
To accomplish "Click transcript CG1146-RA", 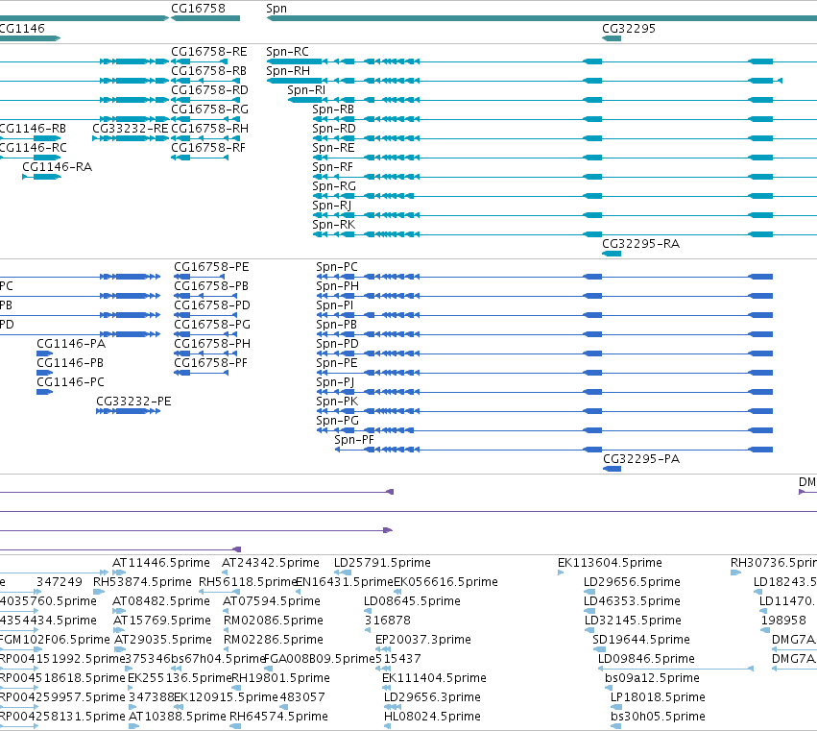I will (57, 167).
